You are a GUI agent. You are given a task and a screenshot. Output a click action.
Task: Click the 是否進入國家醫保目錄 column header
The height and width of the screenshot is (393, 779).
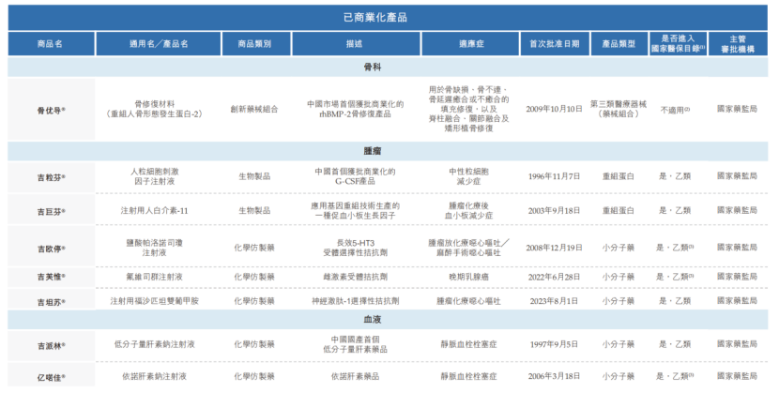[x=679, y=44]
